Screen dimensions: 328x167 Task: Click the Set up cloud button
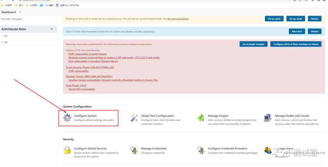[296, 19]
